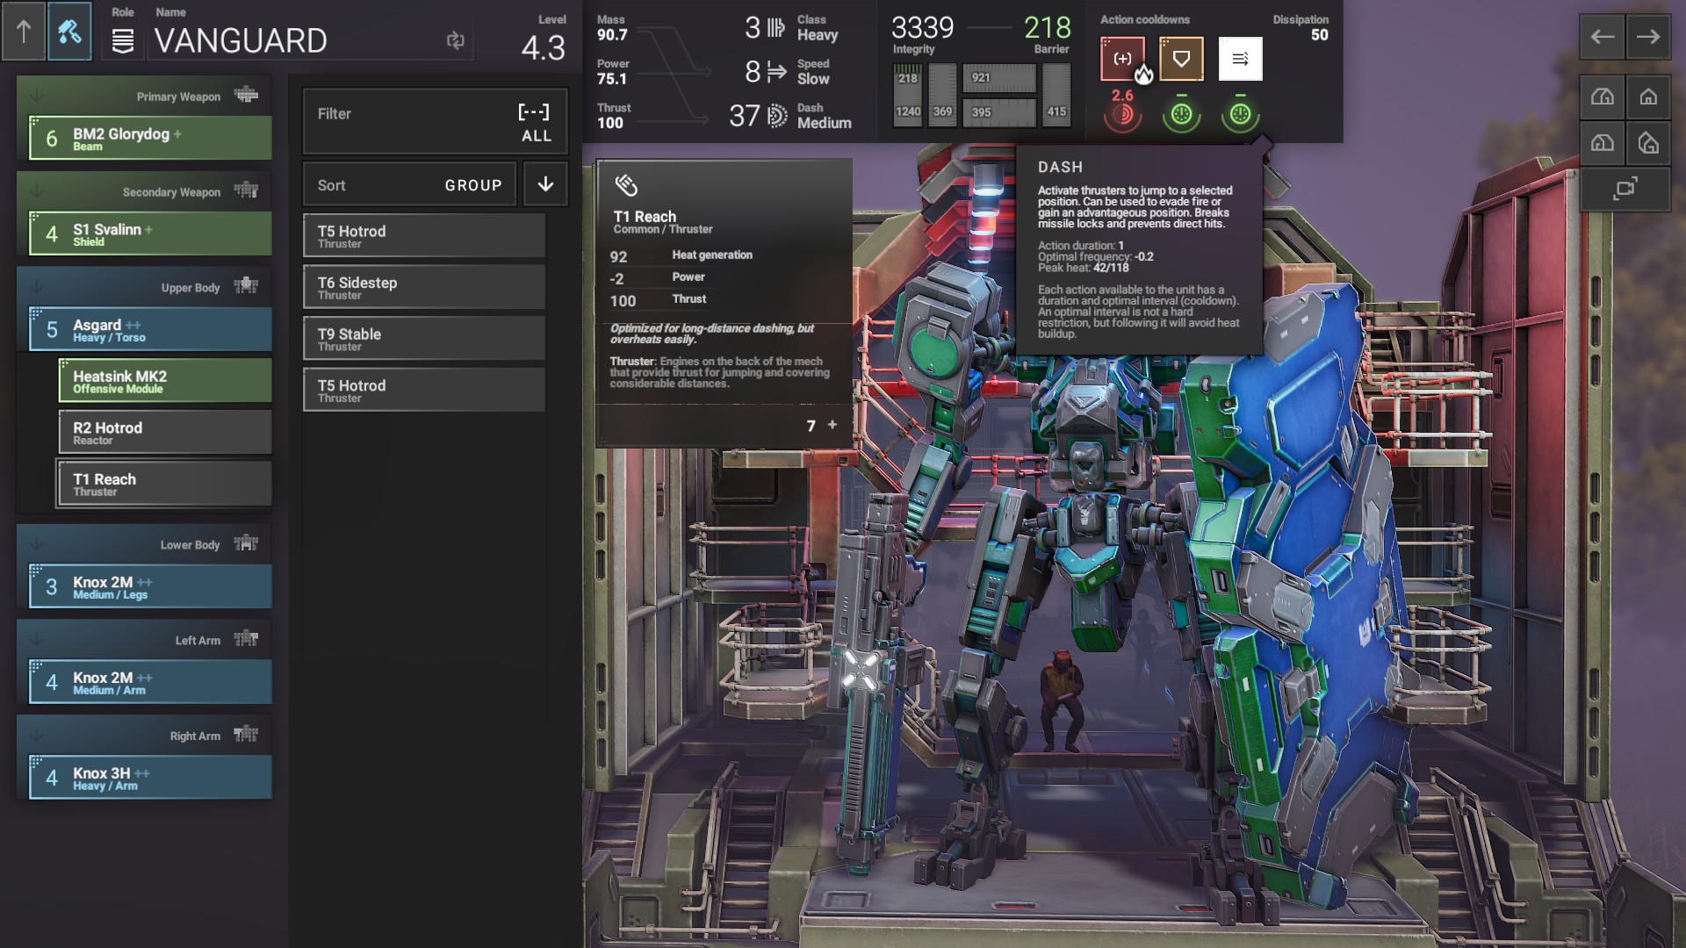The image size is (1686, 948).
Task: Open the Sort GROUP dropdown
Action: click(409, 185)
